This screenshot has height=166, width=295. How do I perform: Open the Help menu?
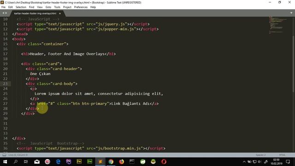click(x=93, y=7)
